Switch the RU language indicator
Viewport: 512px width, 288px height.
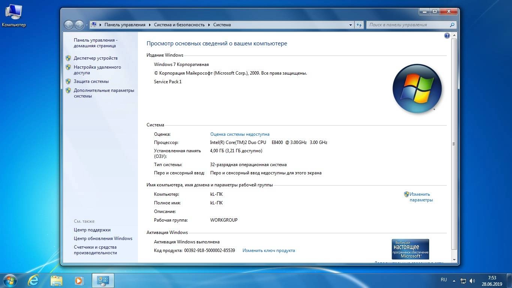pos(444,280)
